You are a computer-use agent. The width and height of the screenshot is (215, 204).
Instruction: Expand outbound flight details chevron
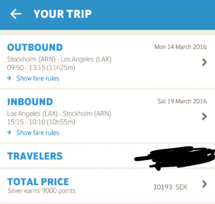tap(204, 62)
